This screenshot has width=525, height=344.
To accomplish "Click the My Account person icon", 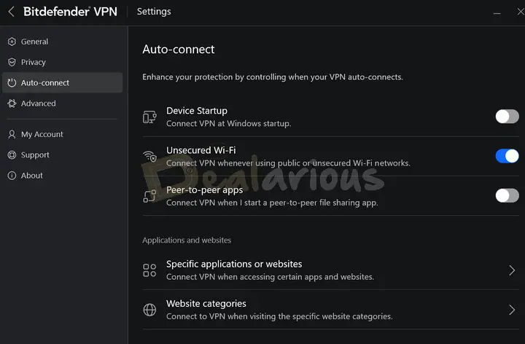I will (x=12, y=134).
